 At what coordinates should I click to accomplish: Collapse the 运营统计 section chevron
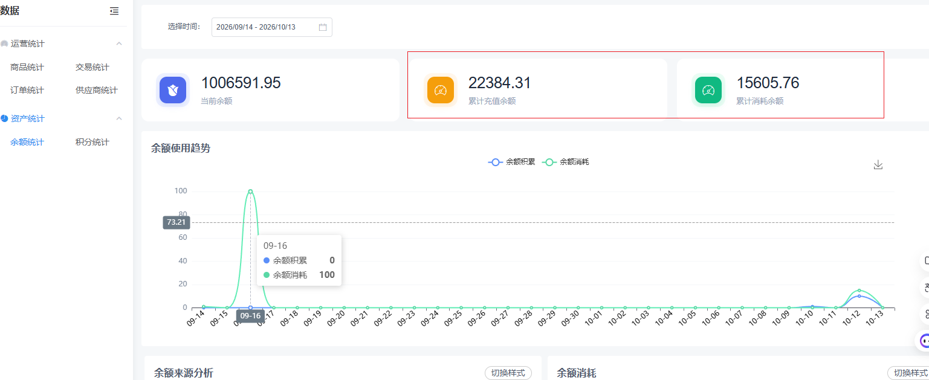pyautogui.click(x=119, y=43)
